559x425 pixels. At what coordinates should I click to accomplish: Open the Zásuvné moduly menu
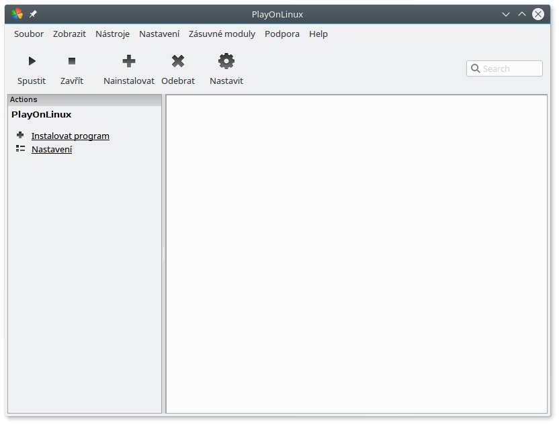click(x=222, y=34)
